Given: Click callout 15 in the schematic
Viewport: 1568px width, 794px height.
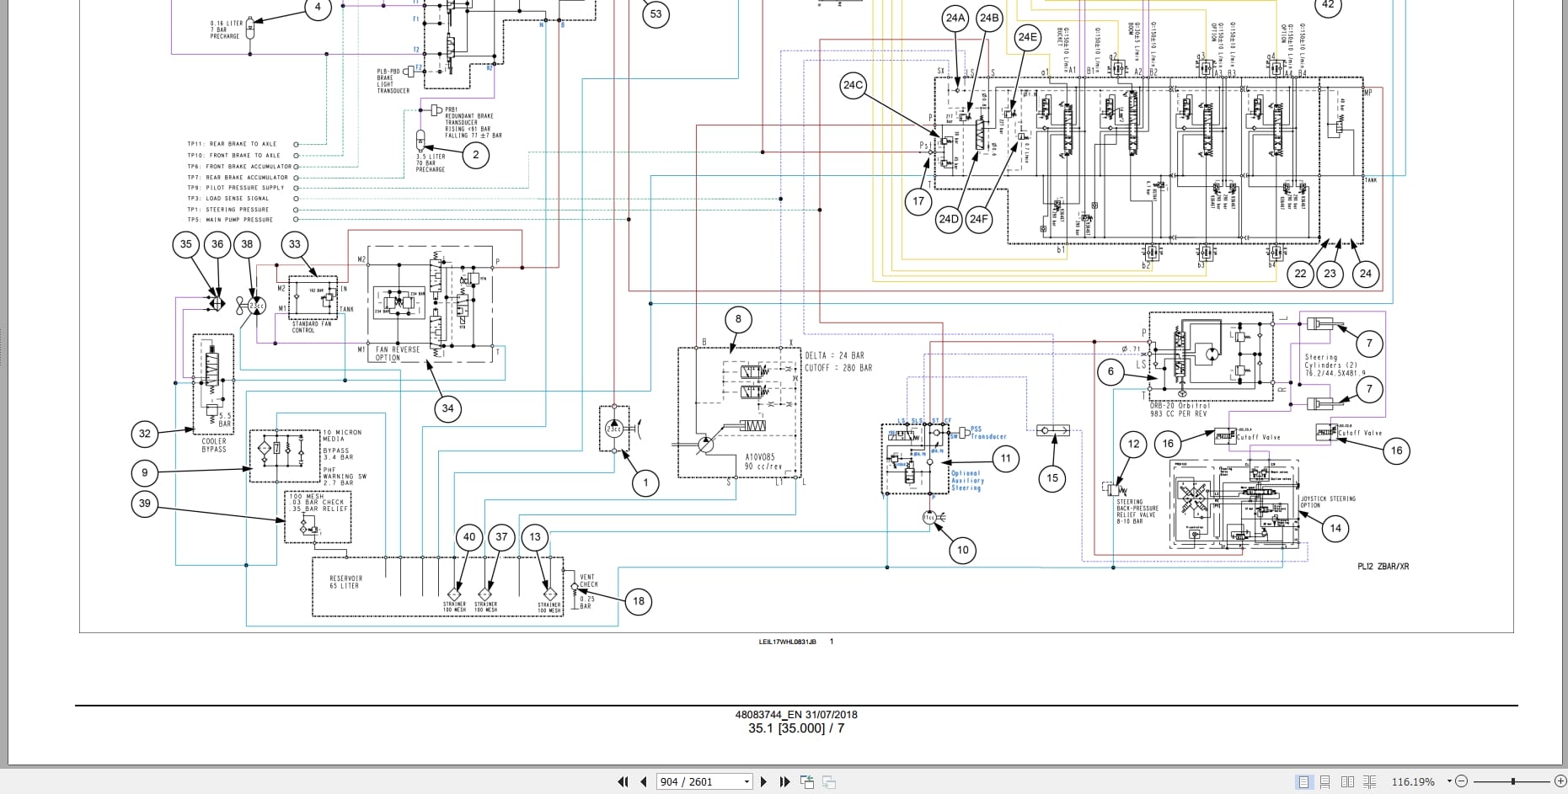Looking at the screenshot, I should [x=1052, y=478].
